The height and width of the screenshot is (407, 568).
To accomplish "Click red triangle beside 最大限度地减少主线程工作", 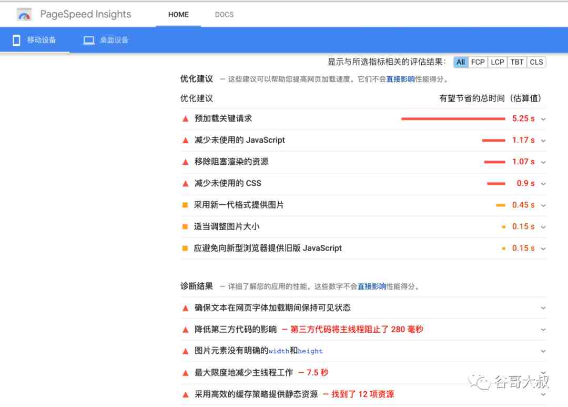I will click(x=186, y=373).
